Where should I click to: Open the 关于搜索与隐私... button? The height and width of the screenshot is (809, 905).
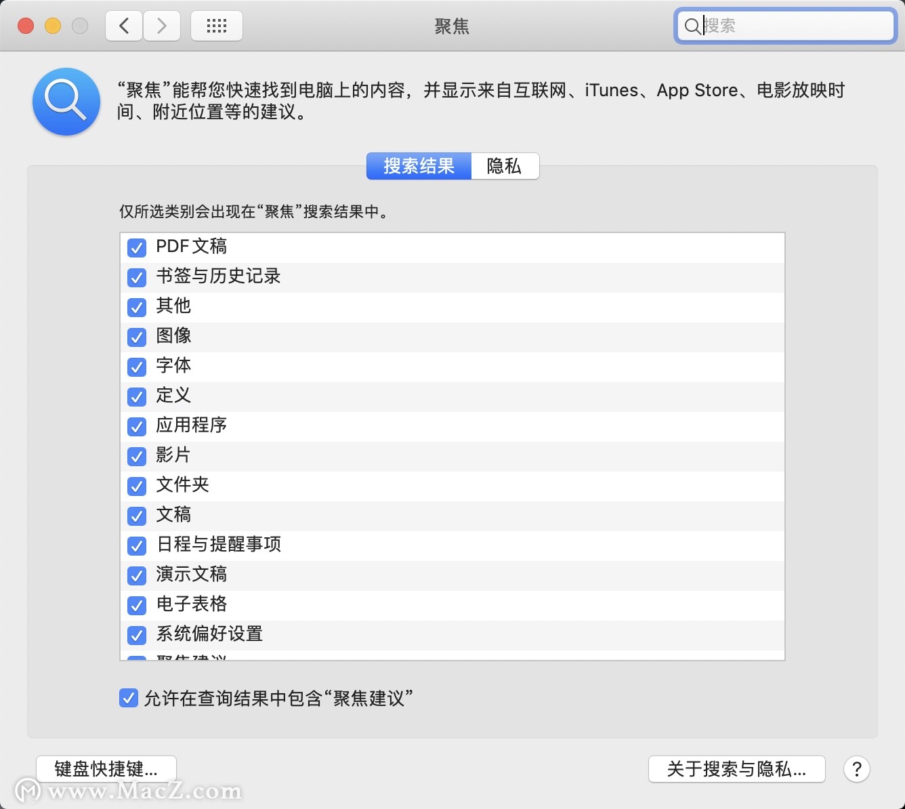pos(737,769)
